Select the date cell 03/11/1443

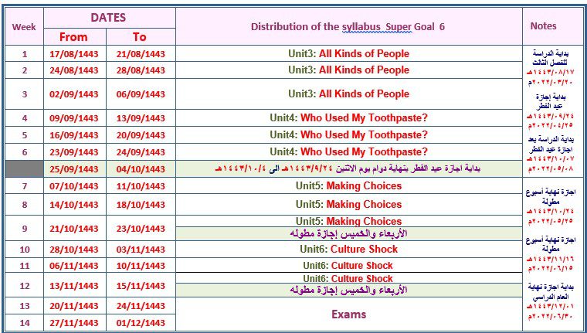point(141,250)
